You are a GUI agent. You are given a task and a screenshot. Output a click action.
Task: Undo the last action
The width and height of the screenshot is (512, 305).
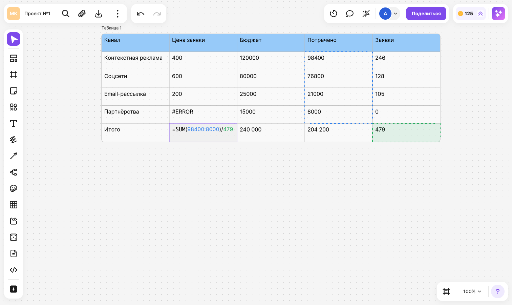point(141,14)
